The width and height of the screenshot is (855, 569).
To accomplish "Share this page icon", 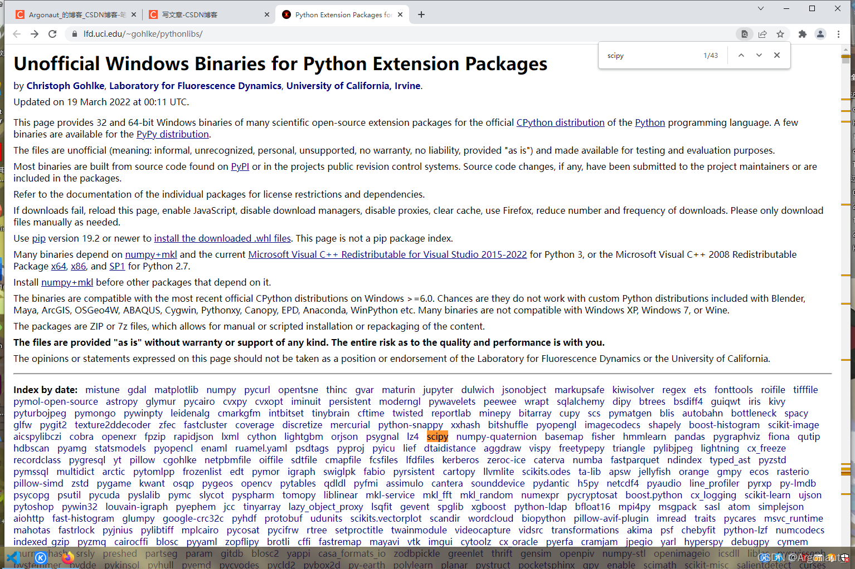I will (762, 34).
